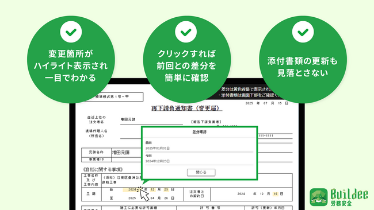The image size is (374, 210).
Task: Click the 閉じる button in the diff popup
Action: coord(201,172)
